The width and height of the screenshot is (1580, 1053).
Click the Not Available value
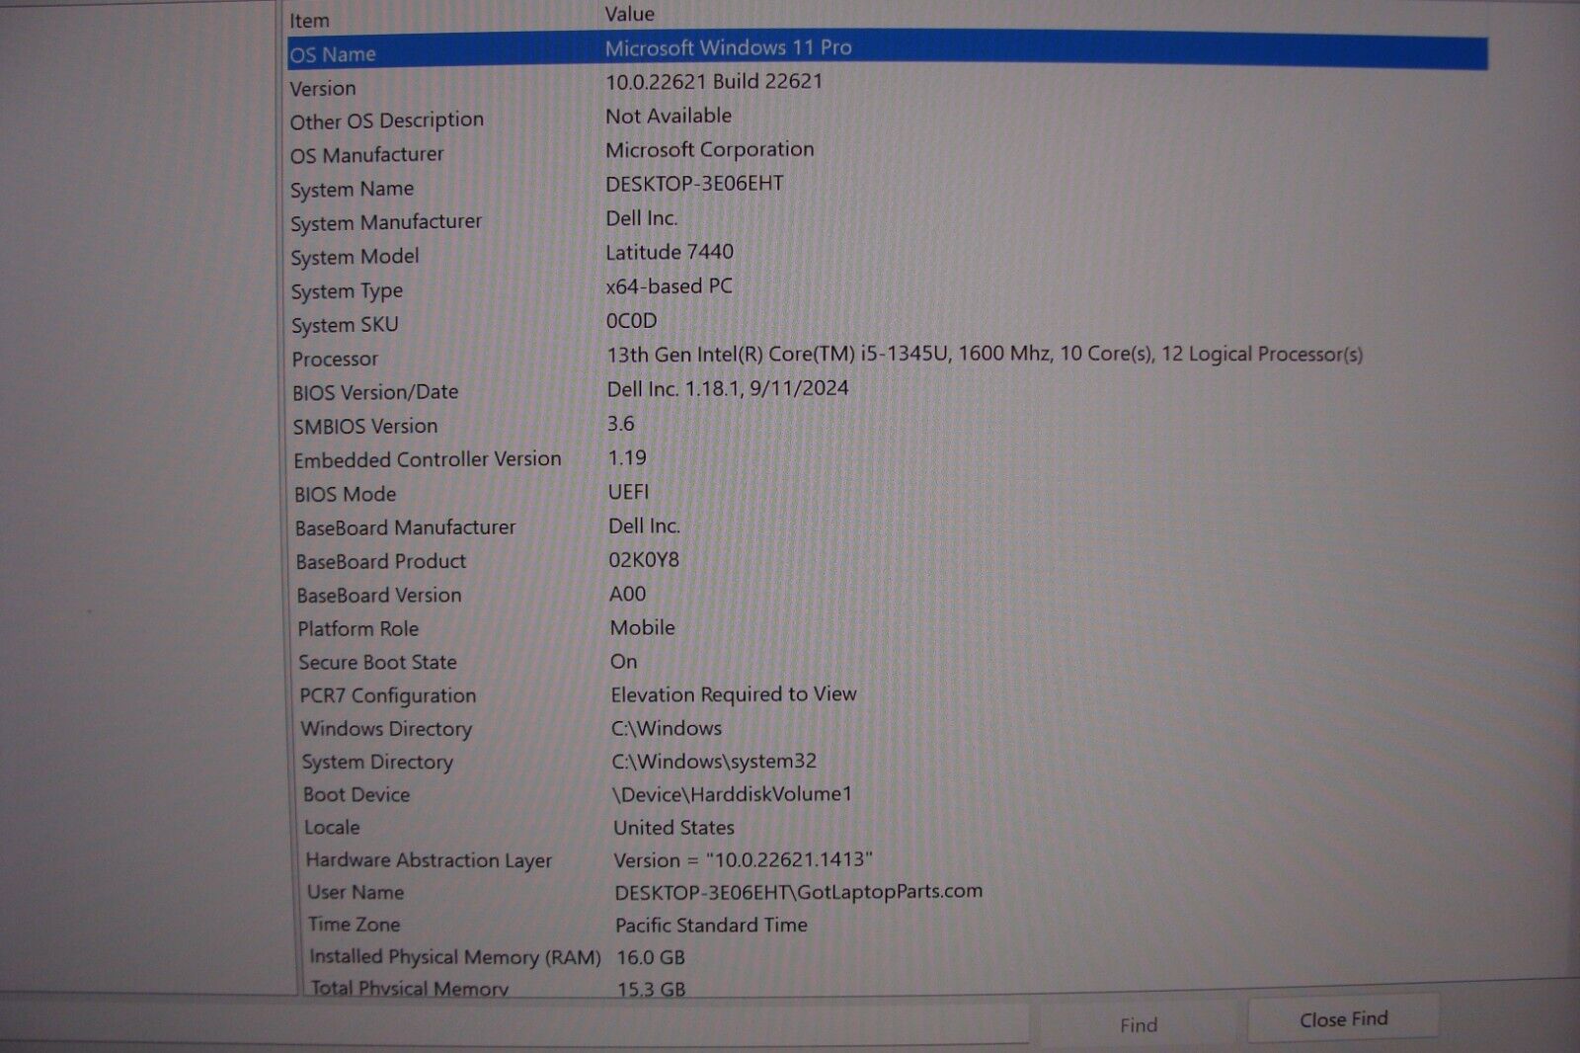pyautogui.click(x=669, y=116)
